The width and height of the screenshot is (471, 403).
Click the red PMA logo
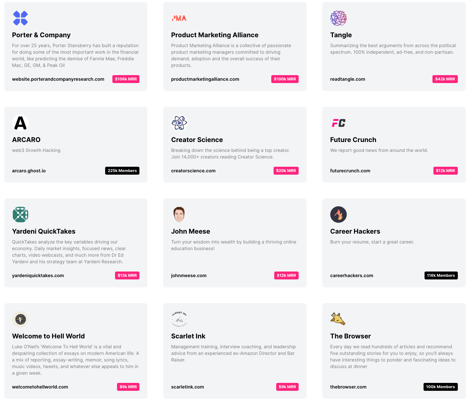click(x=179, y=18)
